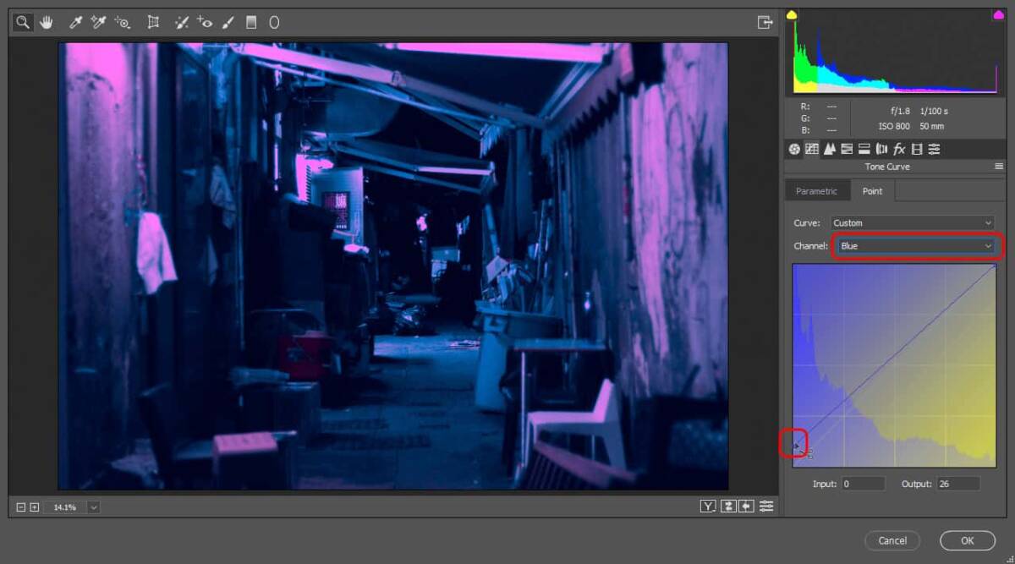Select the Zoom tool
The image size is (1015, 564).
(x=23, y=23)
